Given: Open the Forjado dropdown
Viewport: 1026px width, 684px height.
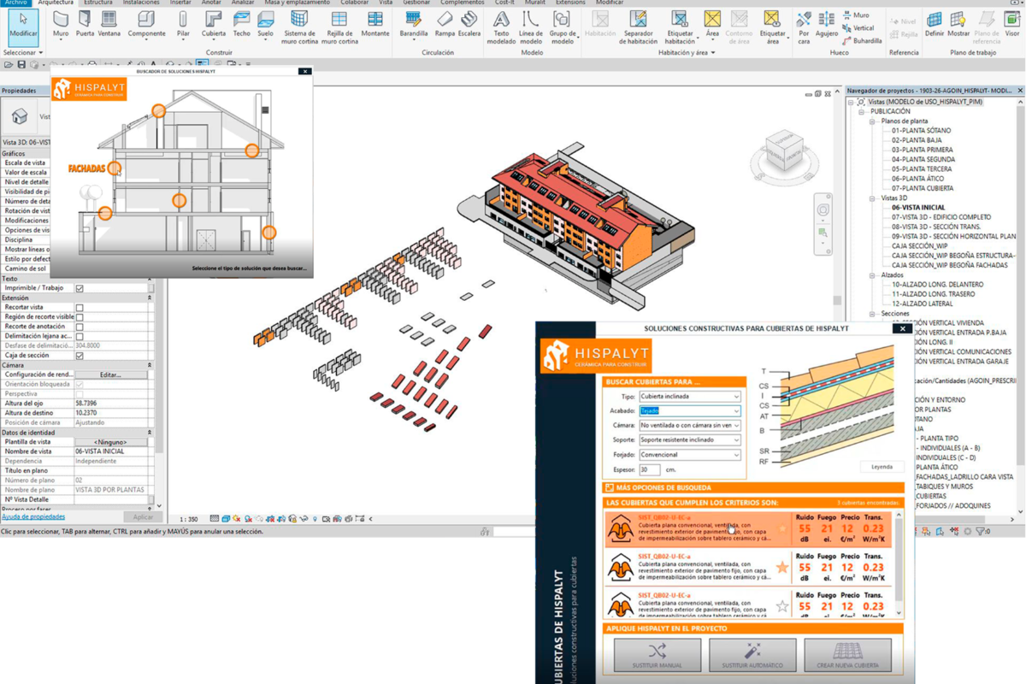Looking at the screenshot, I should 689,455.
